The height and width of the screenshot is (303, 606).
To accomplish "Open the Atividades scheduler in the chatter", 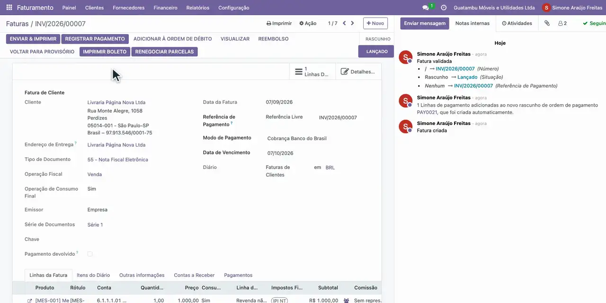I will (517, 23).
